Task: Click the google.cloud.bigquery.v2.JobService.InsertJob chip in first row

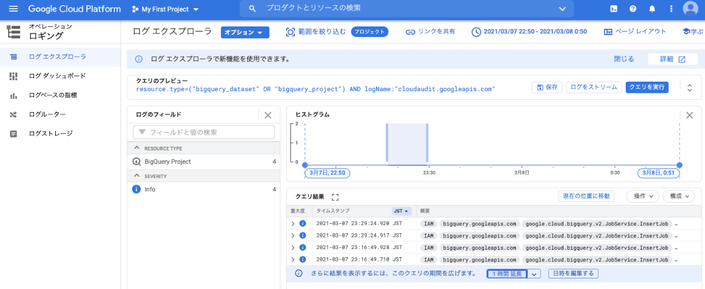Action: (x=596, y=223)
